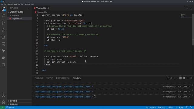Select Vagrantfile in Explorer tree
This screenshot has width=194, height=109.
coord(19,18)
